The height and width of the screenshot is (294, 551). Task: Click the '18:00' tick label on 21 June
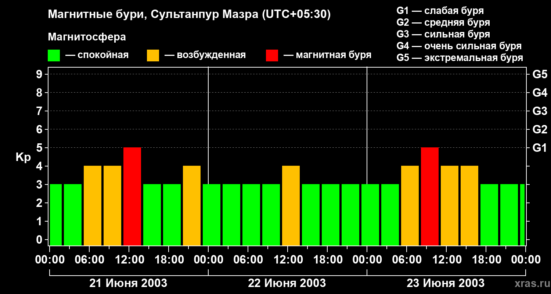coord(169,260)
